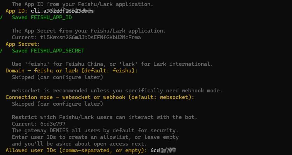Click the "App ID:" prompt label
This screenshot has height=155, width=292.
16,11
